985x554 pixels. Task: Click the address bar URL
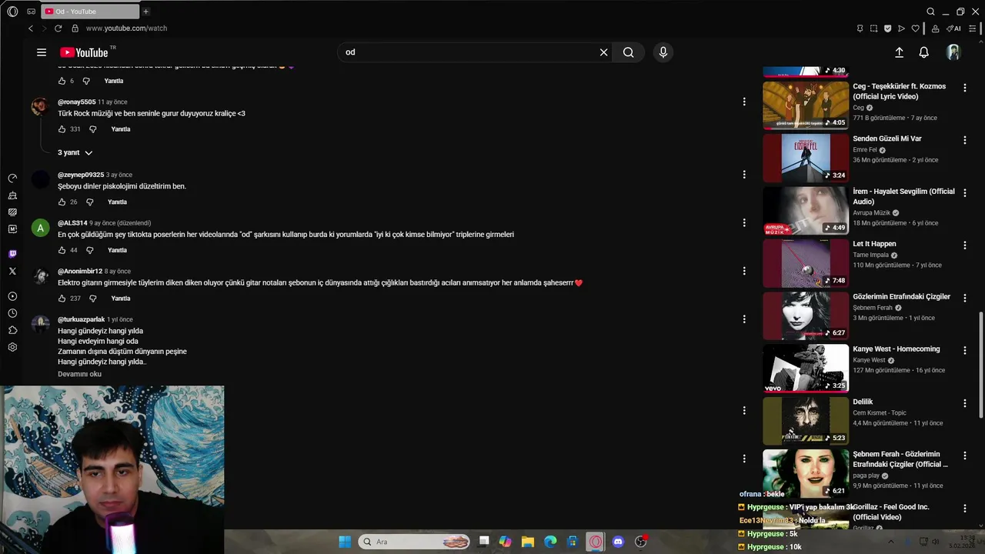click(126, 28)
